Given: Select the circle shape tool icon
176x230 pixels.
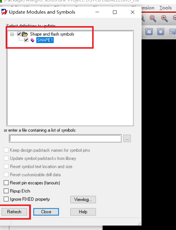Looking at the screenshot, I should pos(161,31).
